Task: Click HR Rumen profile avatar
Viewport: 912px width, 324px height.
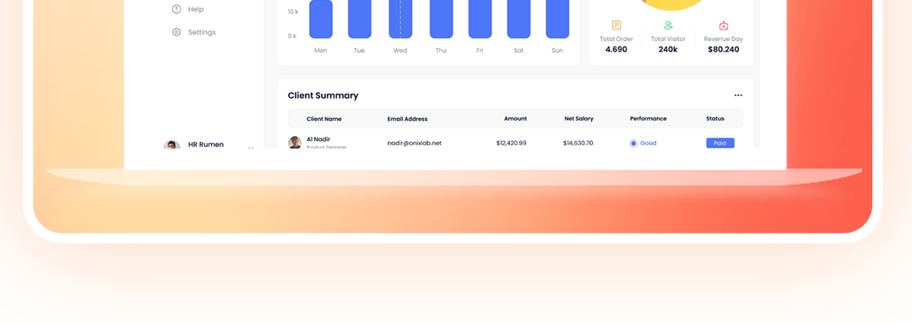Action: tap(171, 144)
